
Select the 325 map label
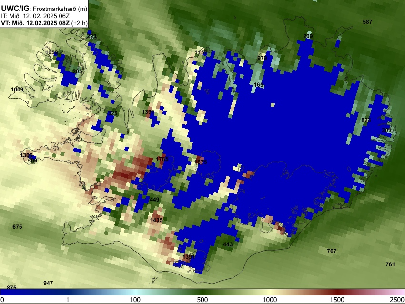coord(112,113)
